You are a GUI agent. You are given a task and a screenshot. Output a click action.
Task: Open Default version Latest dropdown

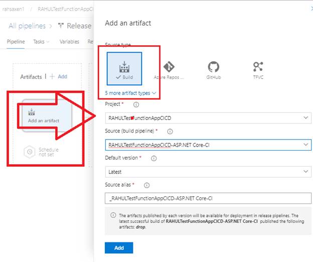tap(208, 172)
